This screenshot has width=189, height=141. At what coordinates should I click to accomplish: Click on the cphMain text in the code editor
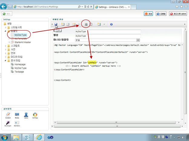[x=92, y=63]
